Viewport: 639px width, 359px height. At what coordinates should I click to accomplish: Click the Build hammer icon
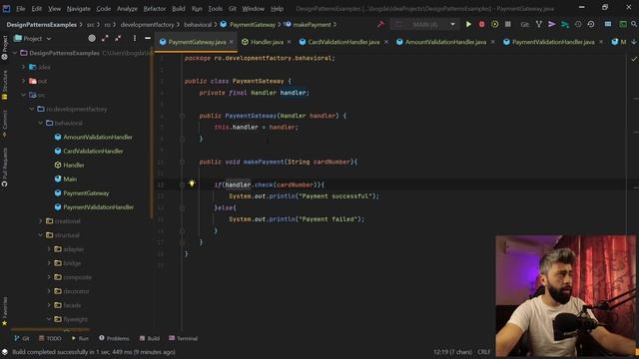coord(380,24)
